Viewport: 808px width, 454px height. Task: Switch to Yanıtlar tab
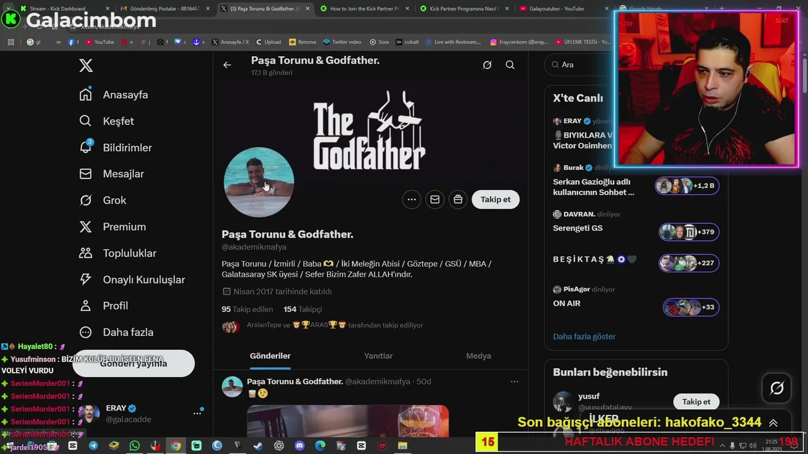pyautogui.click(x=378, y=356)
